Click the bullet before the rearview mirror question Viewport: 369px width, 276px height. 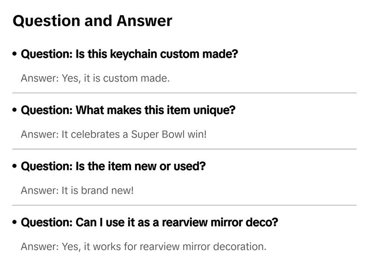coord(15,223)
